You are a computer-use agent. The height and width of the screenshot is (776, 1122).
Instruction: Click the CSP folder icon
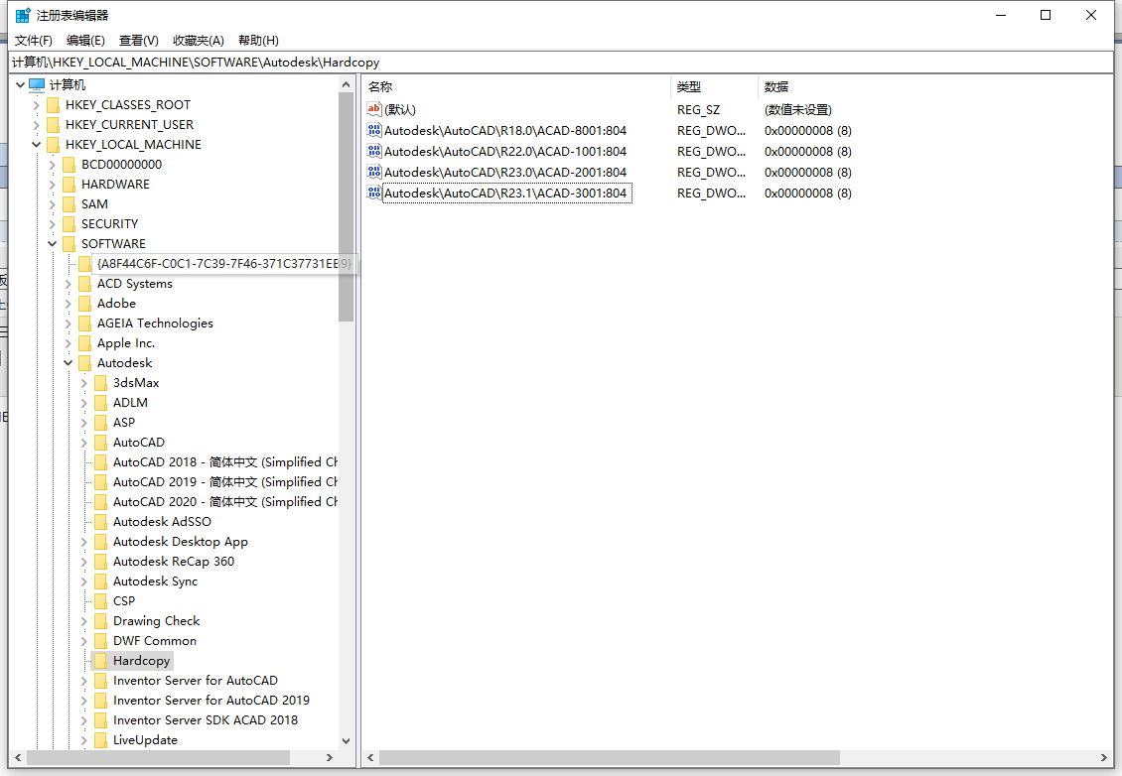point(101,601)
